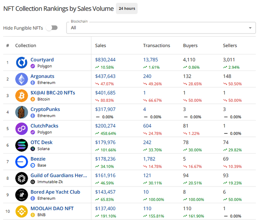Click small Ethereum chain icon under Argonauts
The height and width of the screenshot is (220, 259).
(x=33, y=83)
